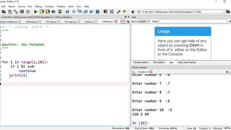The height and width of the screenshot is (130, 231).
Task: Close the editor pane
Action: click(128, 17)
